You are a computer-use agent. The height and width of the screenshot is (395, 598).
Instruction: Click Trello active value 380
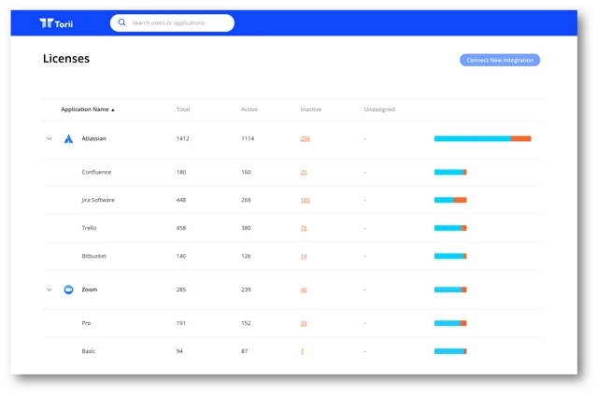pos(246,228)
